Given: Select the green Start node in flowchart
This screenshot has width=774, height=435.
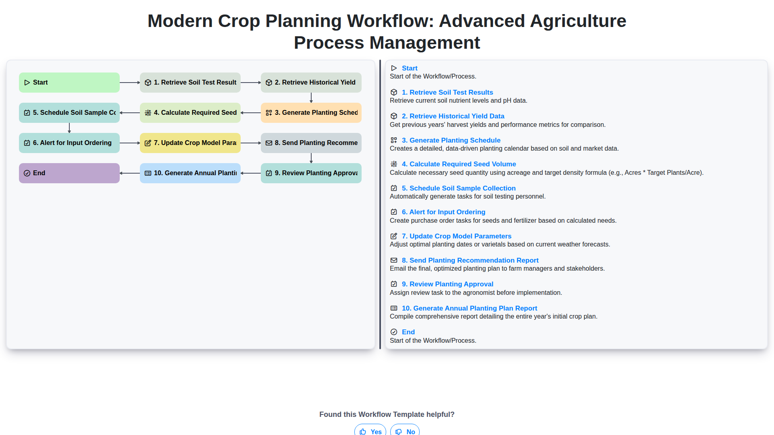Looking at the screenshot, I should click(69, 83).
